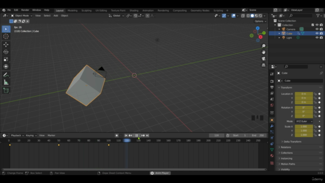Open the Playback dropdown in timeline
The width and height of the screenshot is (325, 183).
tap(17, 136)
